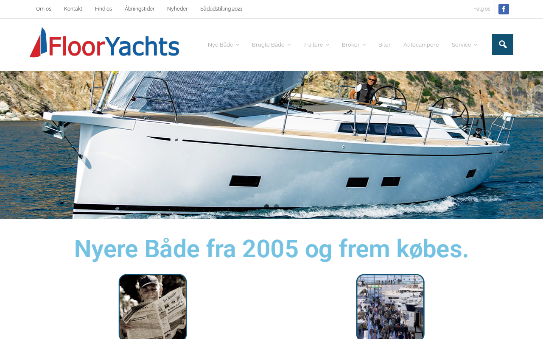Open the Autocampere menu item
The image size is (543, 339).
point(421,44)
